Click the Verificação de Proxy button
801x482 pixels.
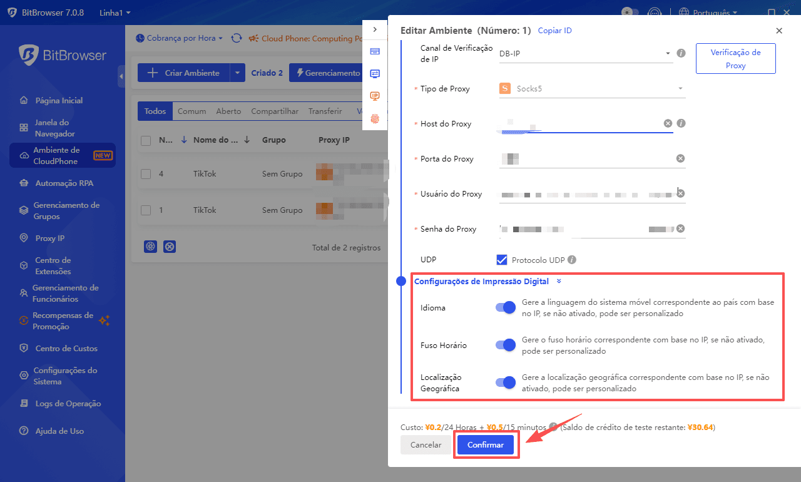pyautogui.click(x=735, y=59)
